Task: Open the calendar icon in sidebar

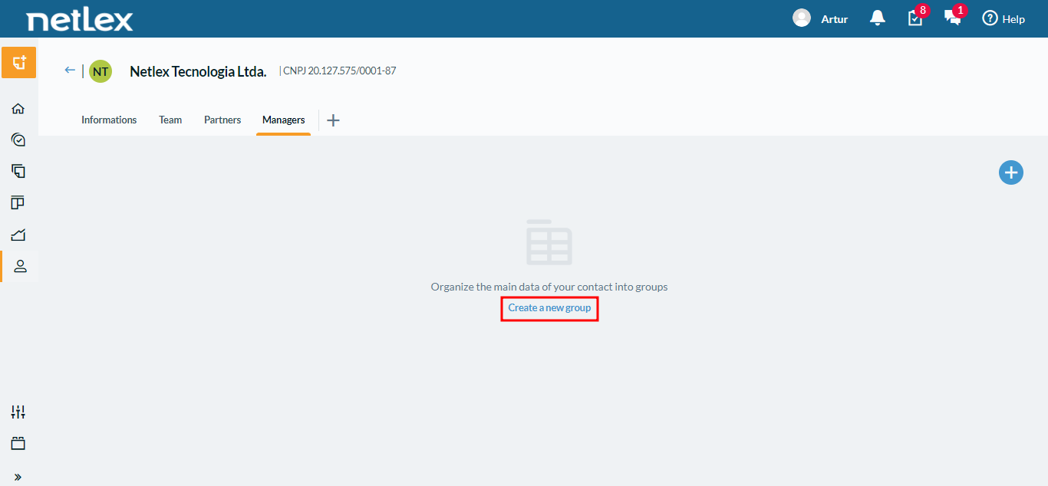Action: 18,443
